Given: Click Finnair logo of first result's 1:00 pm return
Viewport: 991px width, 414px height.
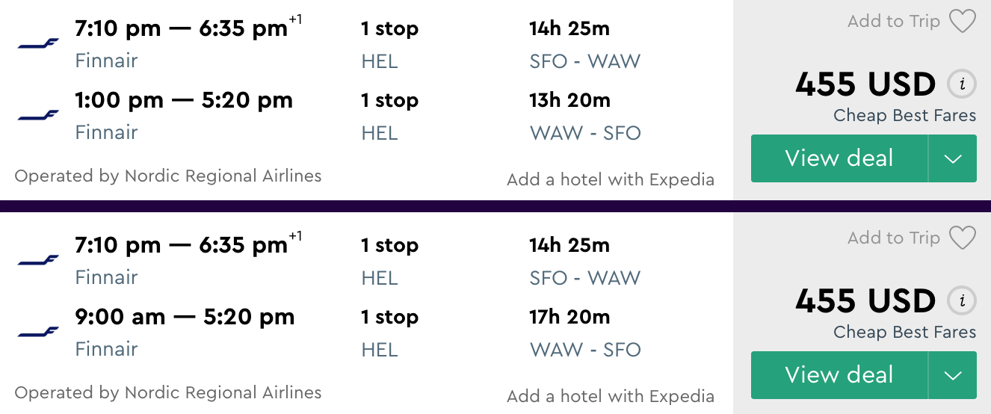Looking at the screenshot, I should click(39, 116).
